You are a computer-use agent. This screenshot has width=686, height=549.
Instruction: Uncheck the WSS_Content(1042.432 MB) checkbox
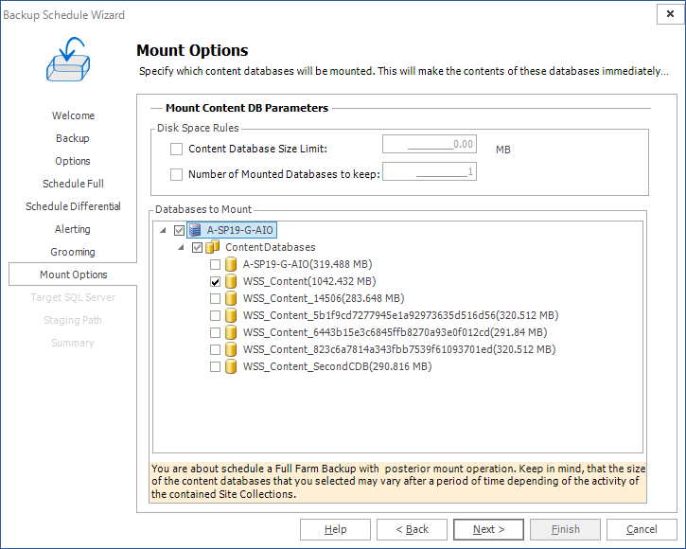(216, 281)
